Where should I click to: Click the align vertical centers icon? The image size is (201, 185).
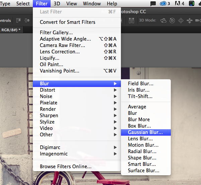click(x=27, y=20)
